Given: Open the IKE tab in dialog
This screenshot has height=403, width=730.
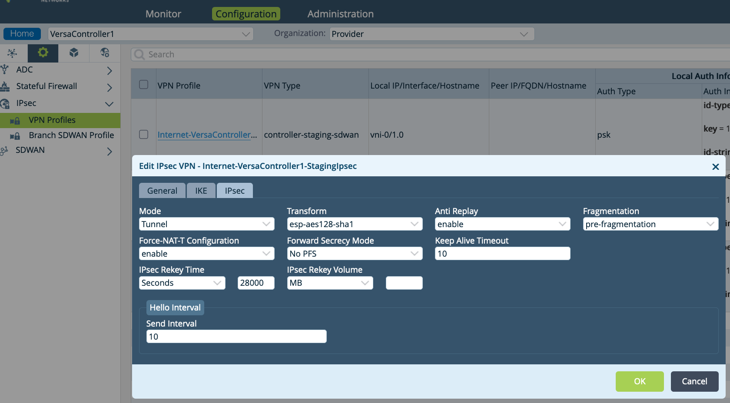Looking at the screenshot, I should (x=201, y=191).
